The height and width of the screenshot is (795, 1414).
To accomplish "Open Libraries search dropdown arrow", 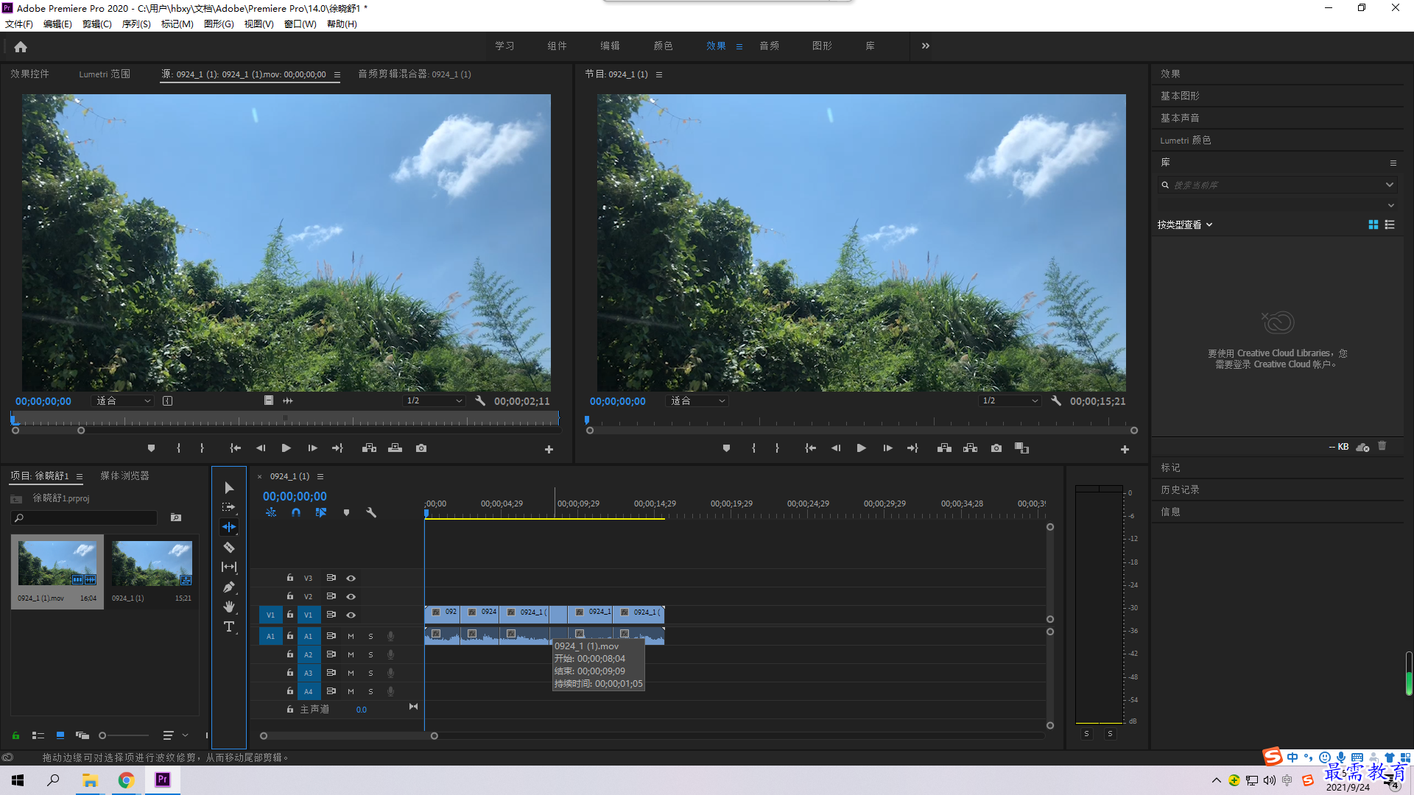I will [x=1390, y=185].
